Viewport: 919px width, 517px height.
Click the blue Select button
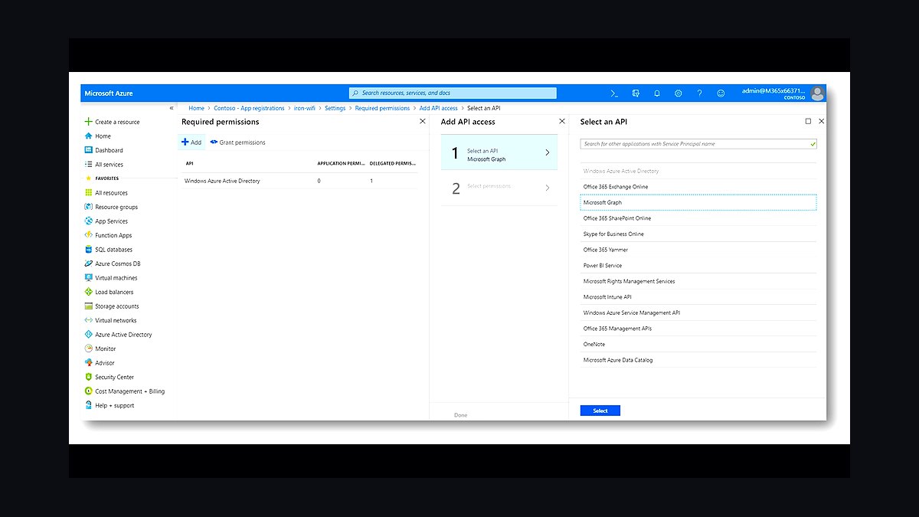pos(600,411)
